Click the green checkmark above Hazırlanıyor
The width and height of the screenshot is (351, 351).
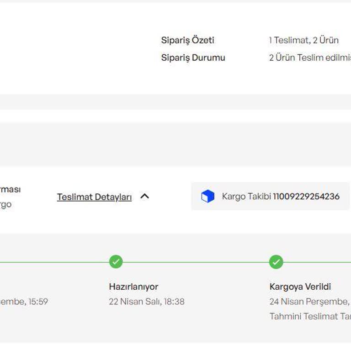tap(116, 262)
